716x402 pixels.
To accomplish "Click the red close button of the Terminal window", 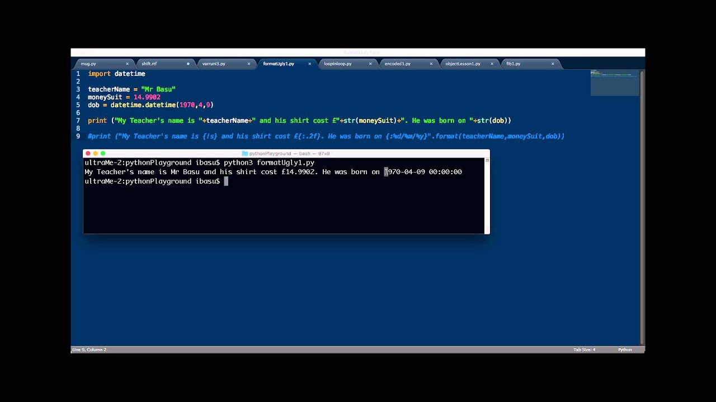I will tap(88, 154).
